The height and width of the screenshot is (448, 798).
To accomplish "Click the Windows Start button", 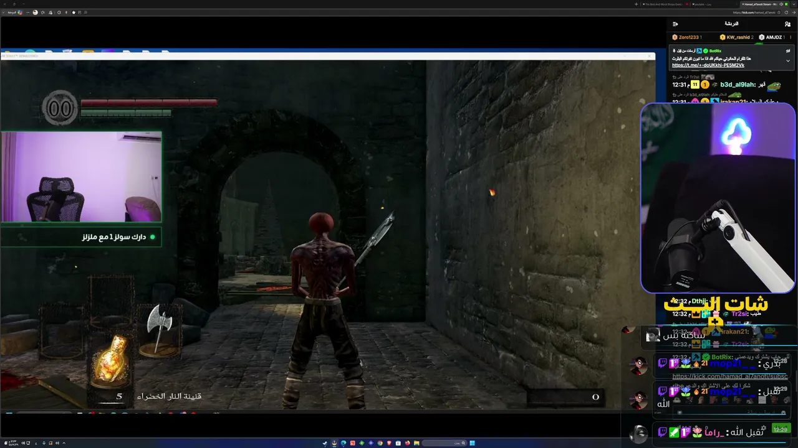I will (473, 443).
